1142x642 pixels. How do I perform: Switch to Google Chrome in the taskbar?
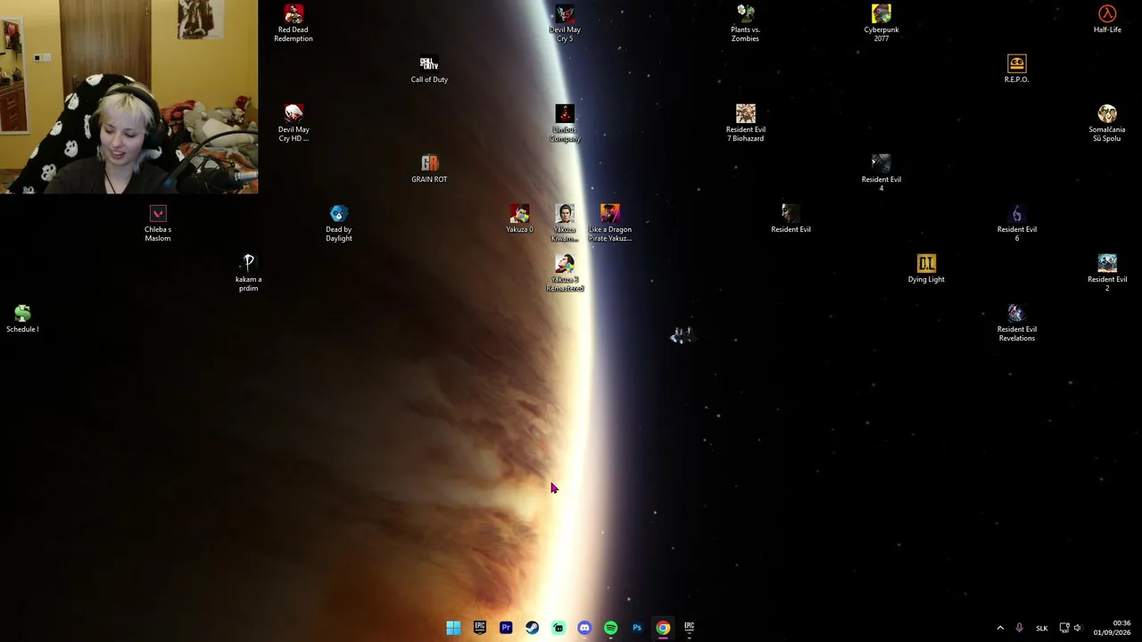pos(663,628)
